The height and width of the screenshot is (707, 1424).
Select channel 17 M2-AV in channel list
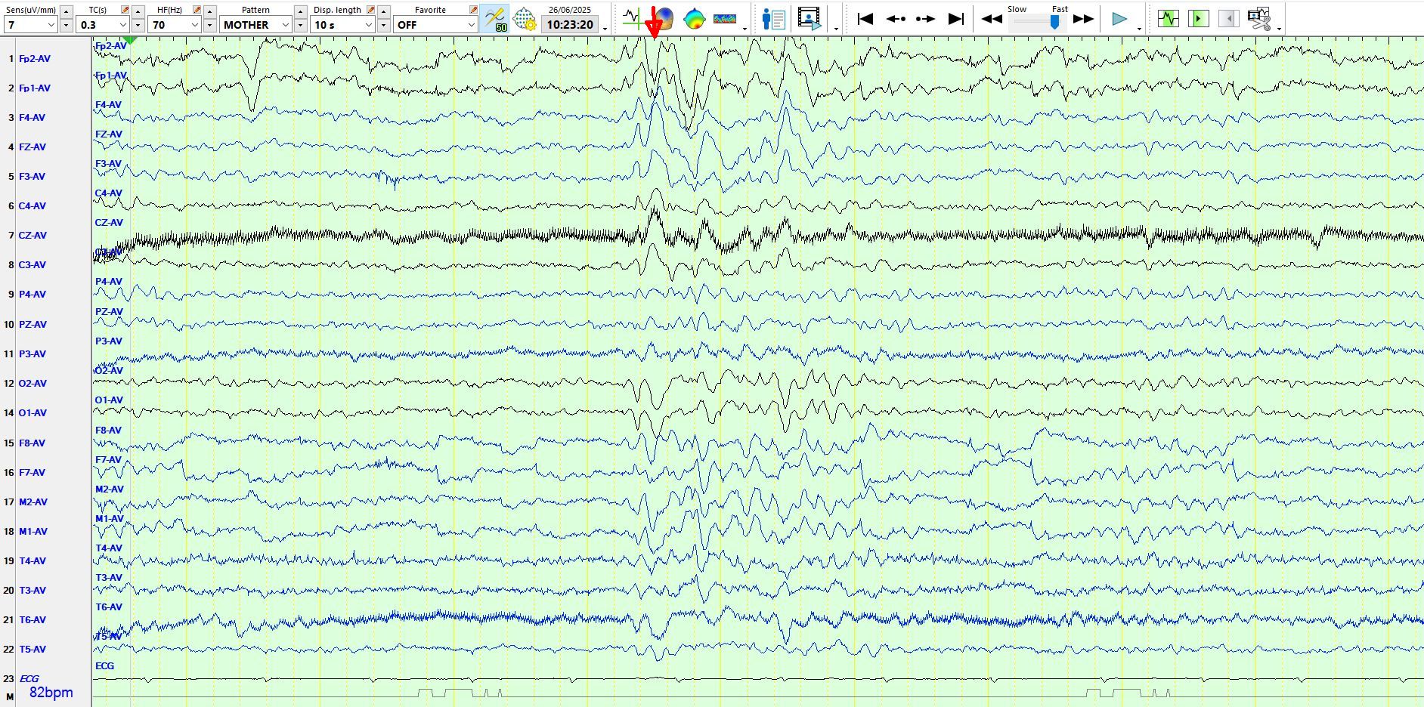click(33, 502)
